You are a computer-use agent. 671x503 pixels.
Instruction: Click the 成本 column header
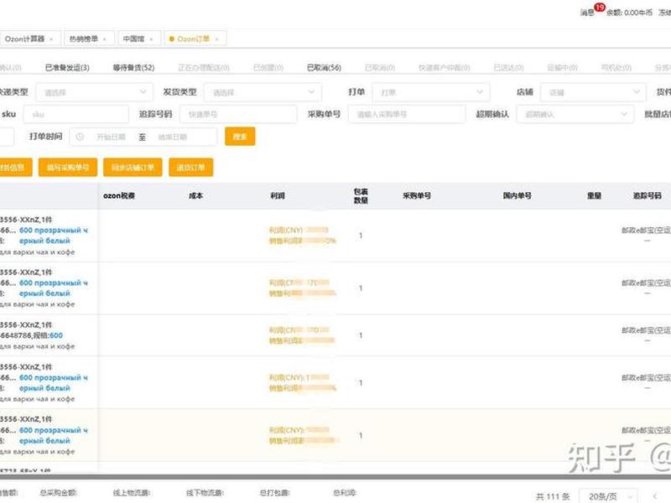[196, 196]
